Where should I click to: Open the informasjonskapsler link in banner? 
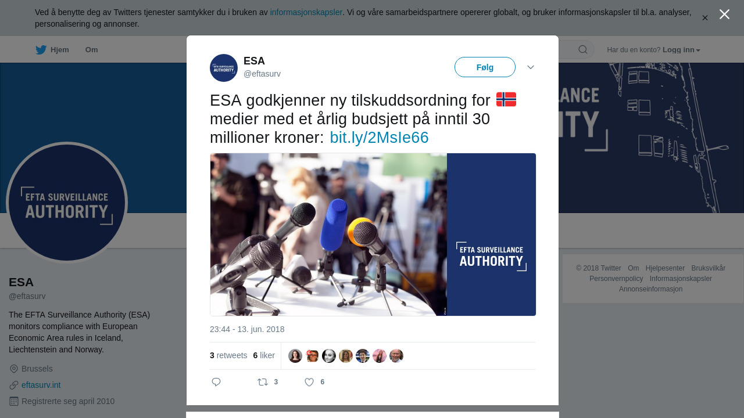point(306,12)
